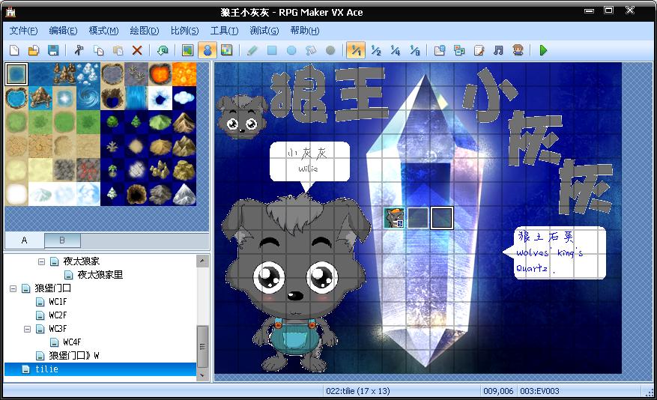The image size is (657, 400).
Task: Click the Undo green arrow icon
Action: 163,50
